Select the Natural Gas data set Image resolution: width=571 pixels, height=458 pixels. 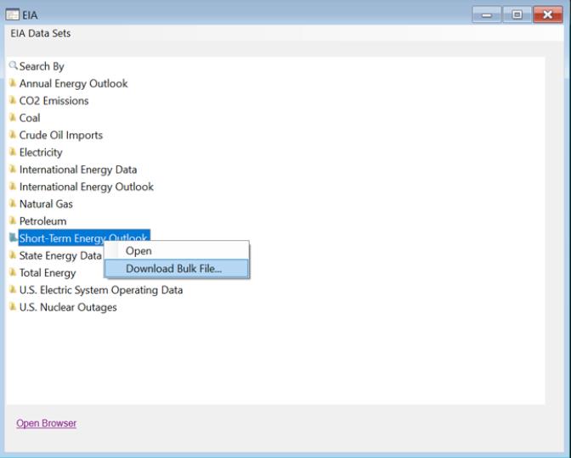46,204
